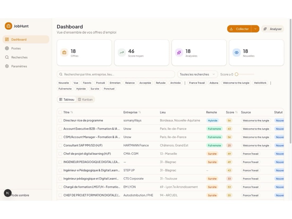Image resolution: width=292 pixels, height=219 pixels.
Task: Click the Kanban columns icon
Action: coord(80,100)
